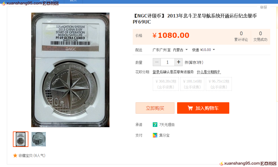Open the 内蒙古 destination dropdown
Image resolution: width=278 pixels, height=167 pixels.
180,50
